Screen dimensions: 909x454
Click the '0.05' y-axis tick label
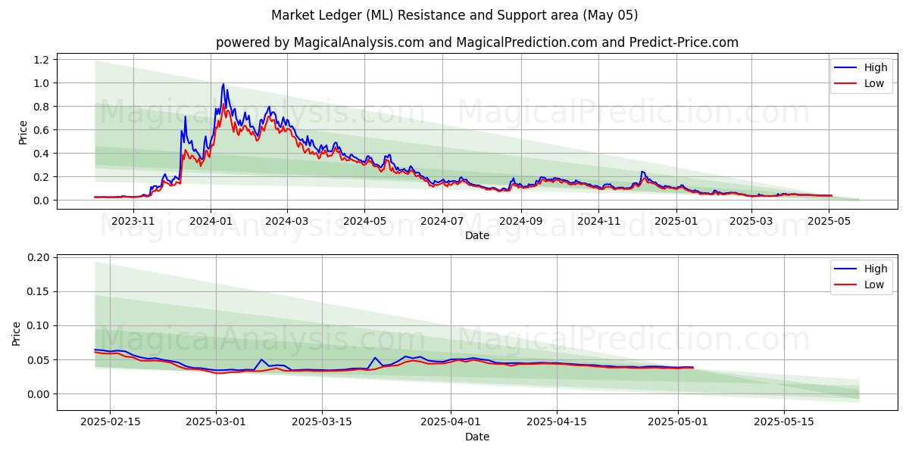(x=39, y=360)
